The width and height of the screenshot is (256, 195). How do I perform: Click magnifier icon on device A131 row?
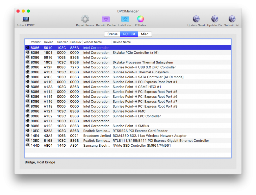[x=28, y=72]
